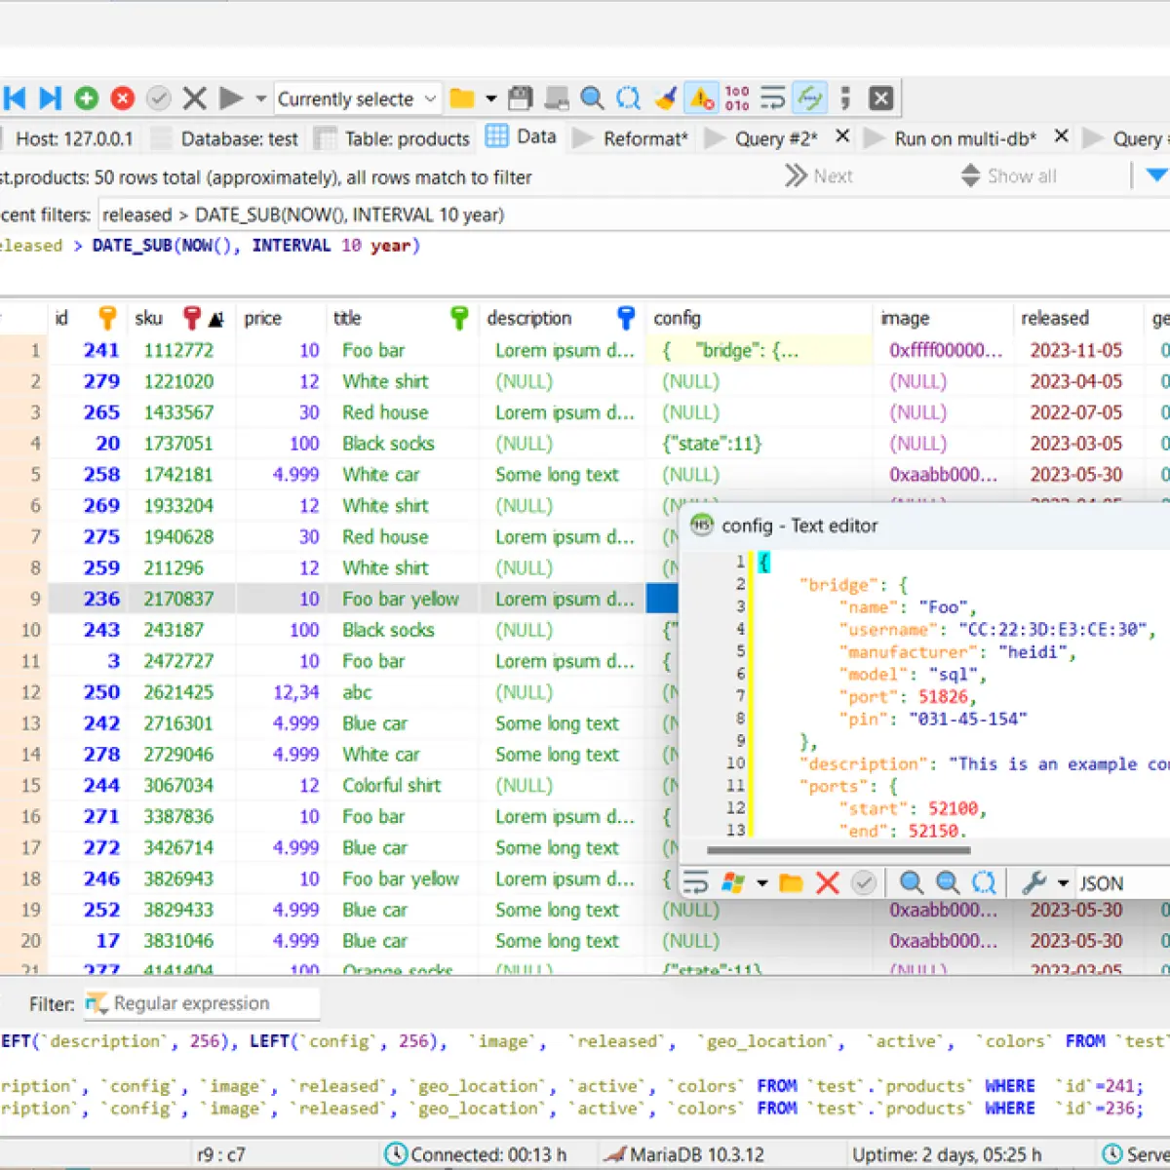This screenshot has height=1170, width=1170.
Task: Load a file via the text editor folder icon
Action: (792, 883)
